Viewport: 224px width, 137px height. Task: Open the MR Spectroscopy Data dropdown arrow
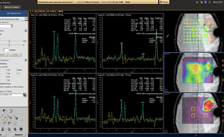click(26, 19)
